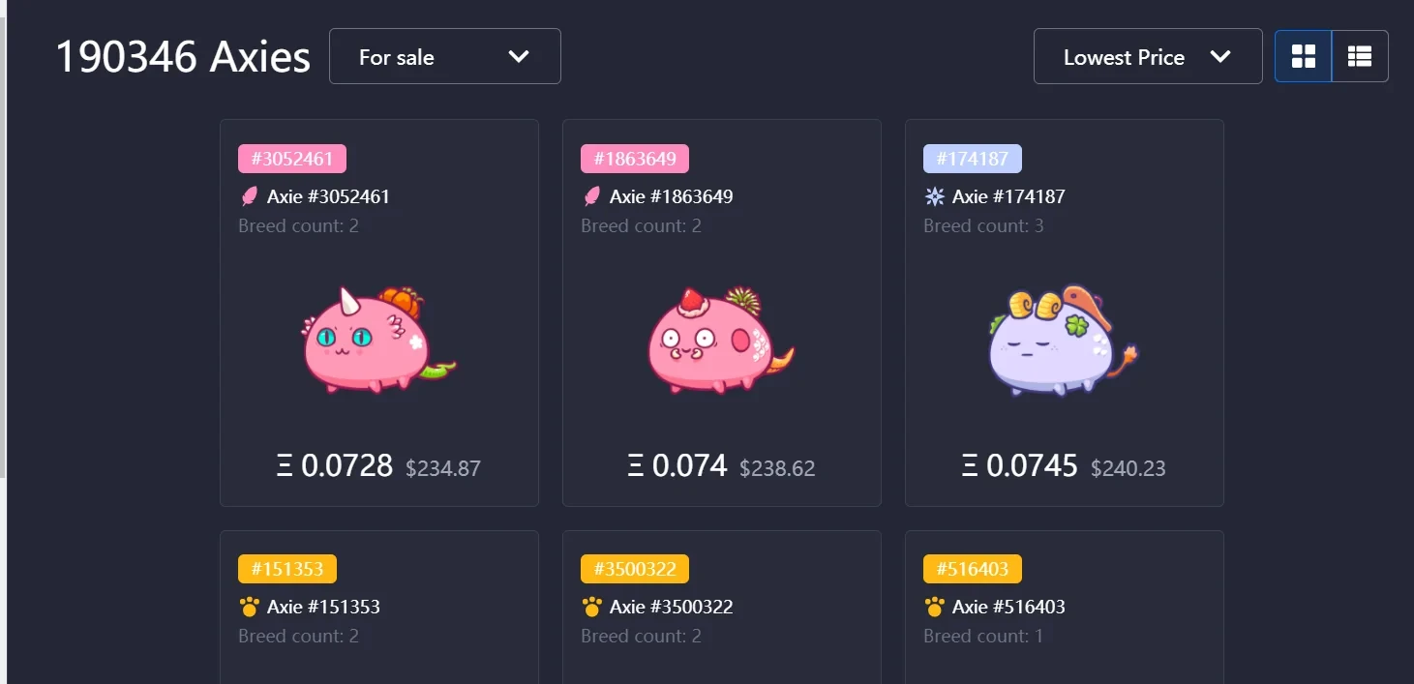Select the lavender #174187 ID badge
1414x684 pixels.
973,159
